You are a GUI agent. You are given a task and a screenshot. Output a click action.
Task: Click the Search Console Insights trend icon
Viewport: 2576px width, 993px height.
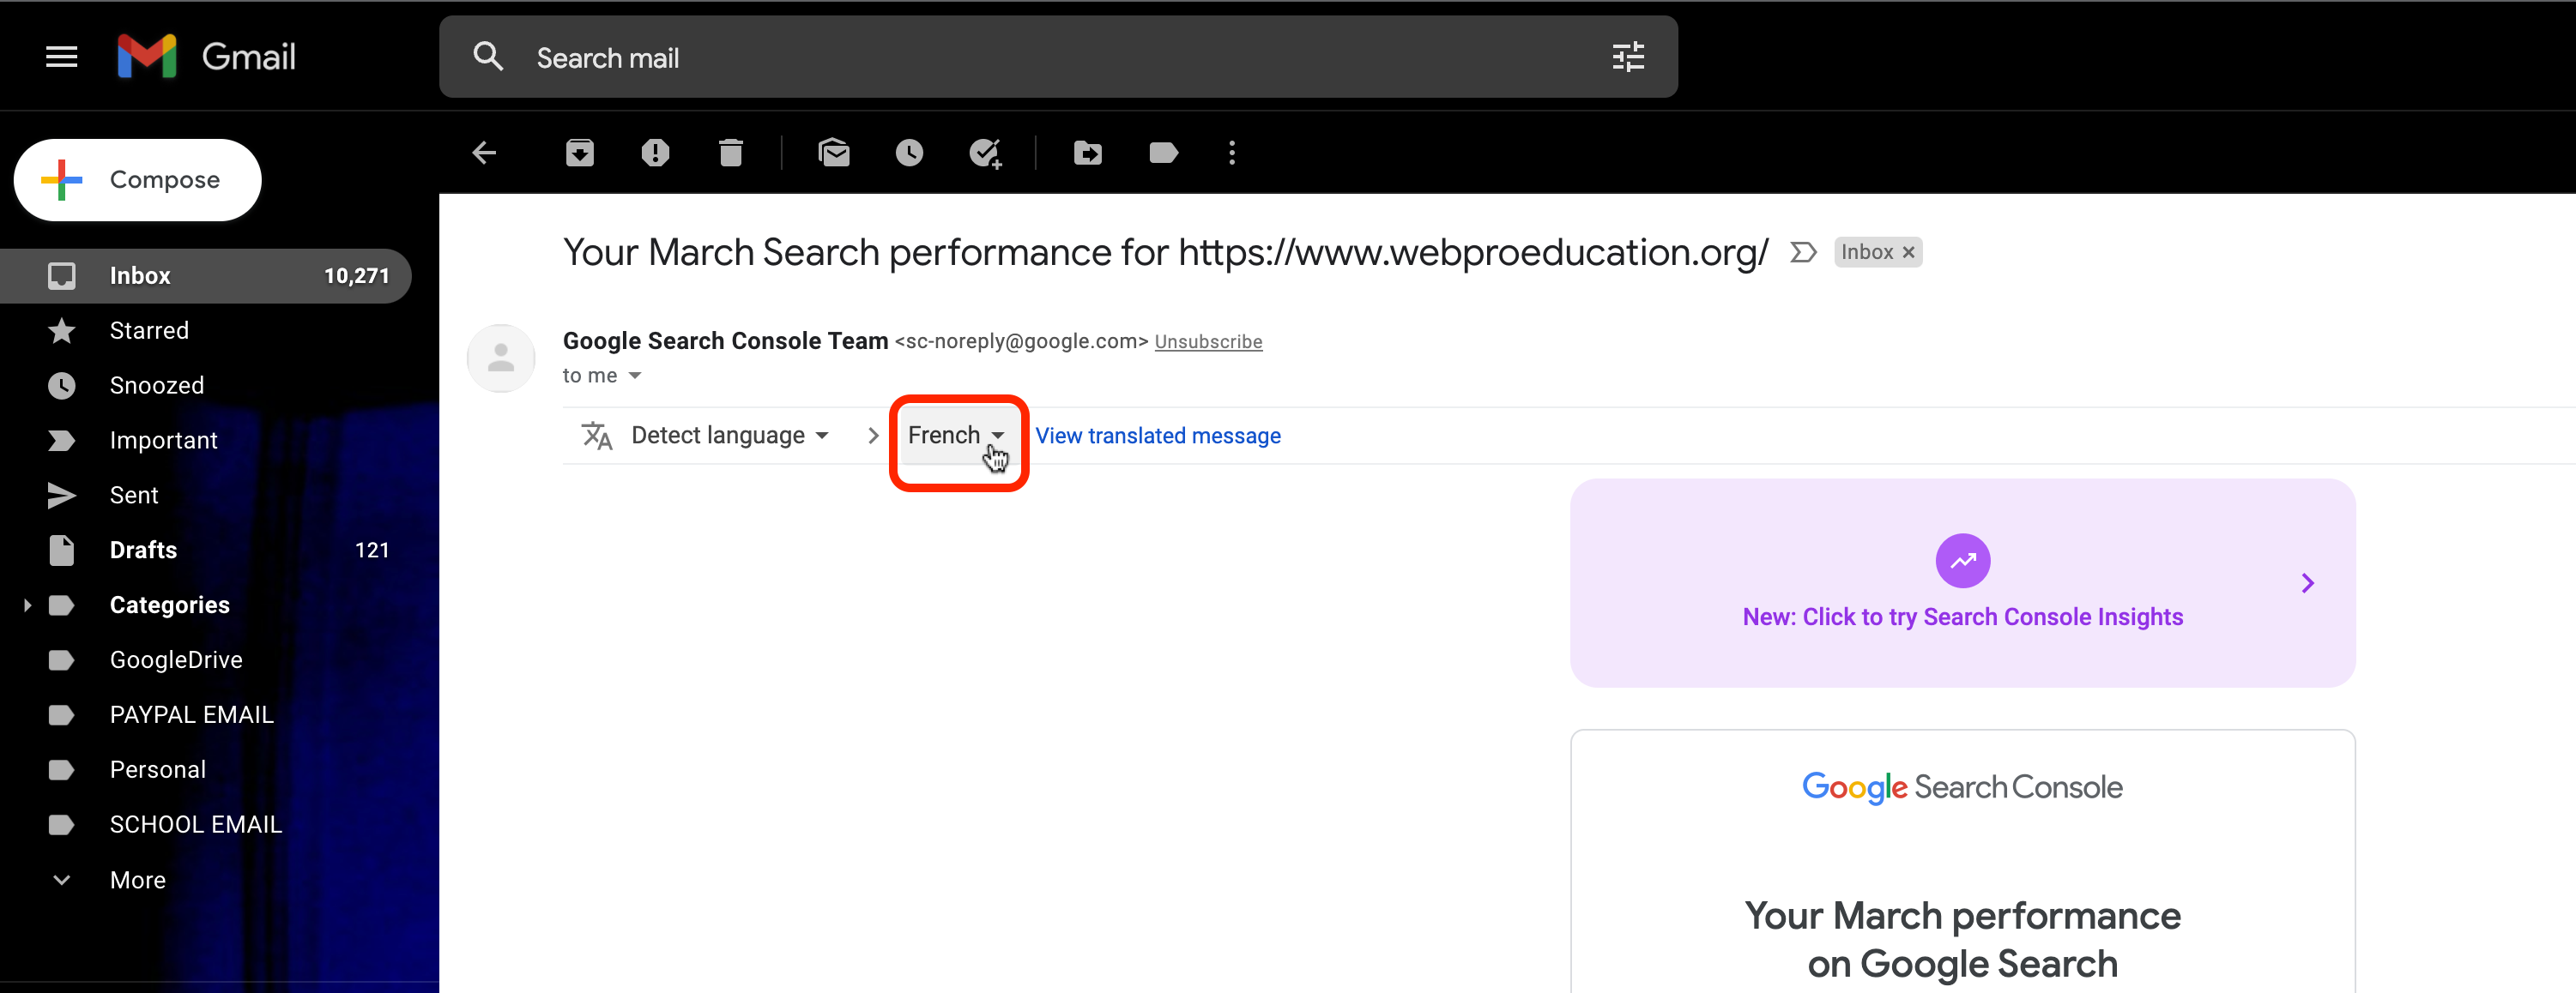click(1962, 561)
